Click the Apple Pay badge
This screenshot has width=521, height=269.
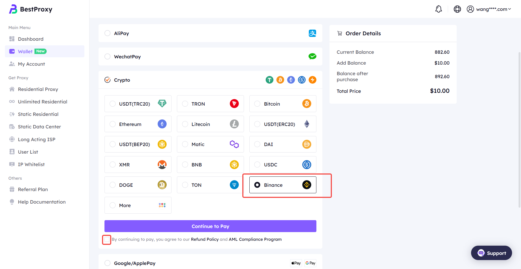pos(296,263)
